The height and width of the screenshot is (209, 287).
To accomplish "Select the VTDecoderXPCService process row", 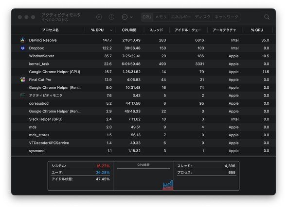I will 143,143.
